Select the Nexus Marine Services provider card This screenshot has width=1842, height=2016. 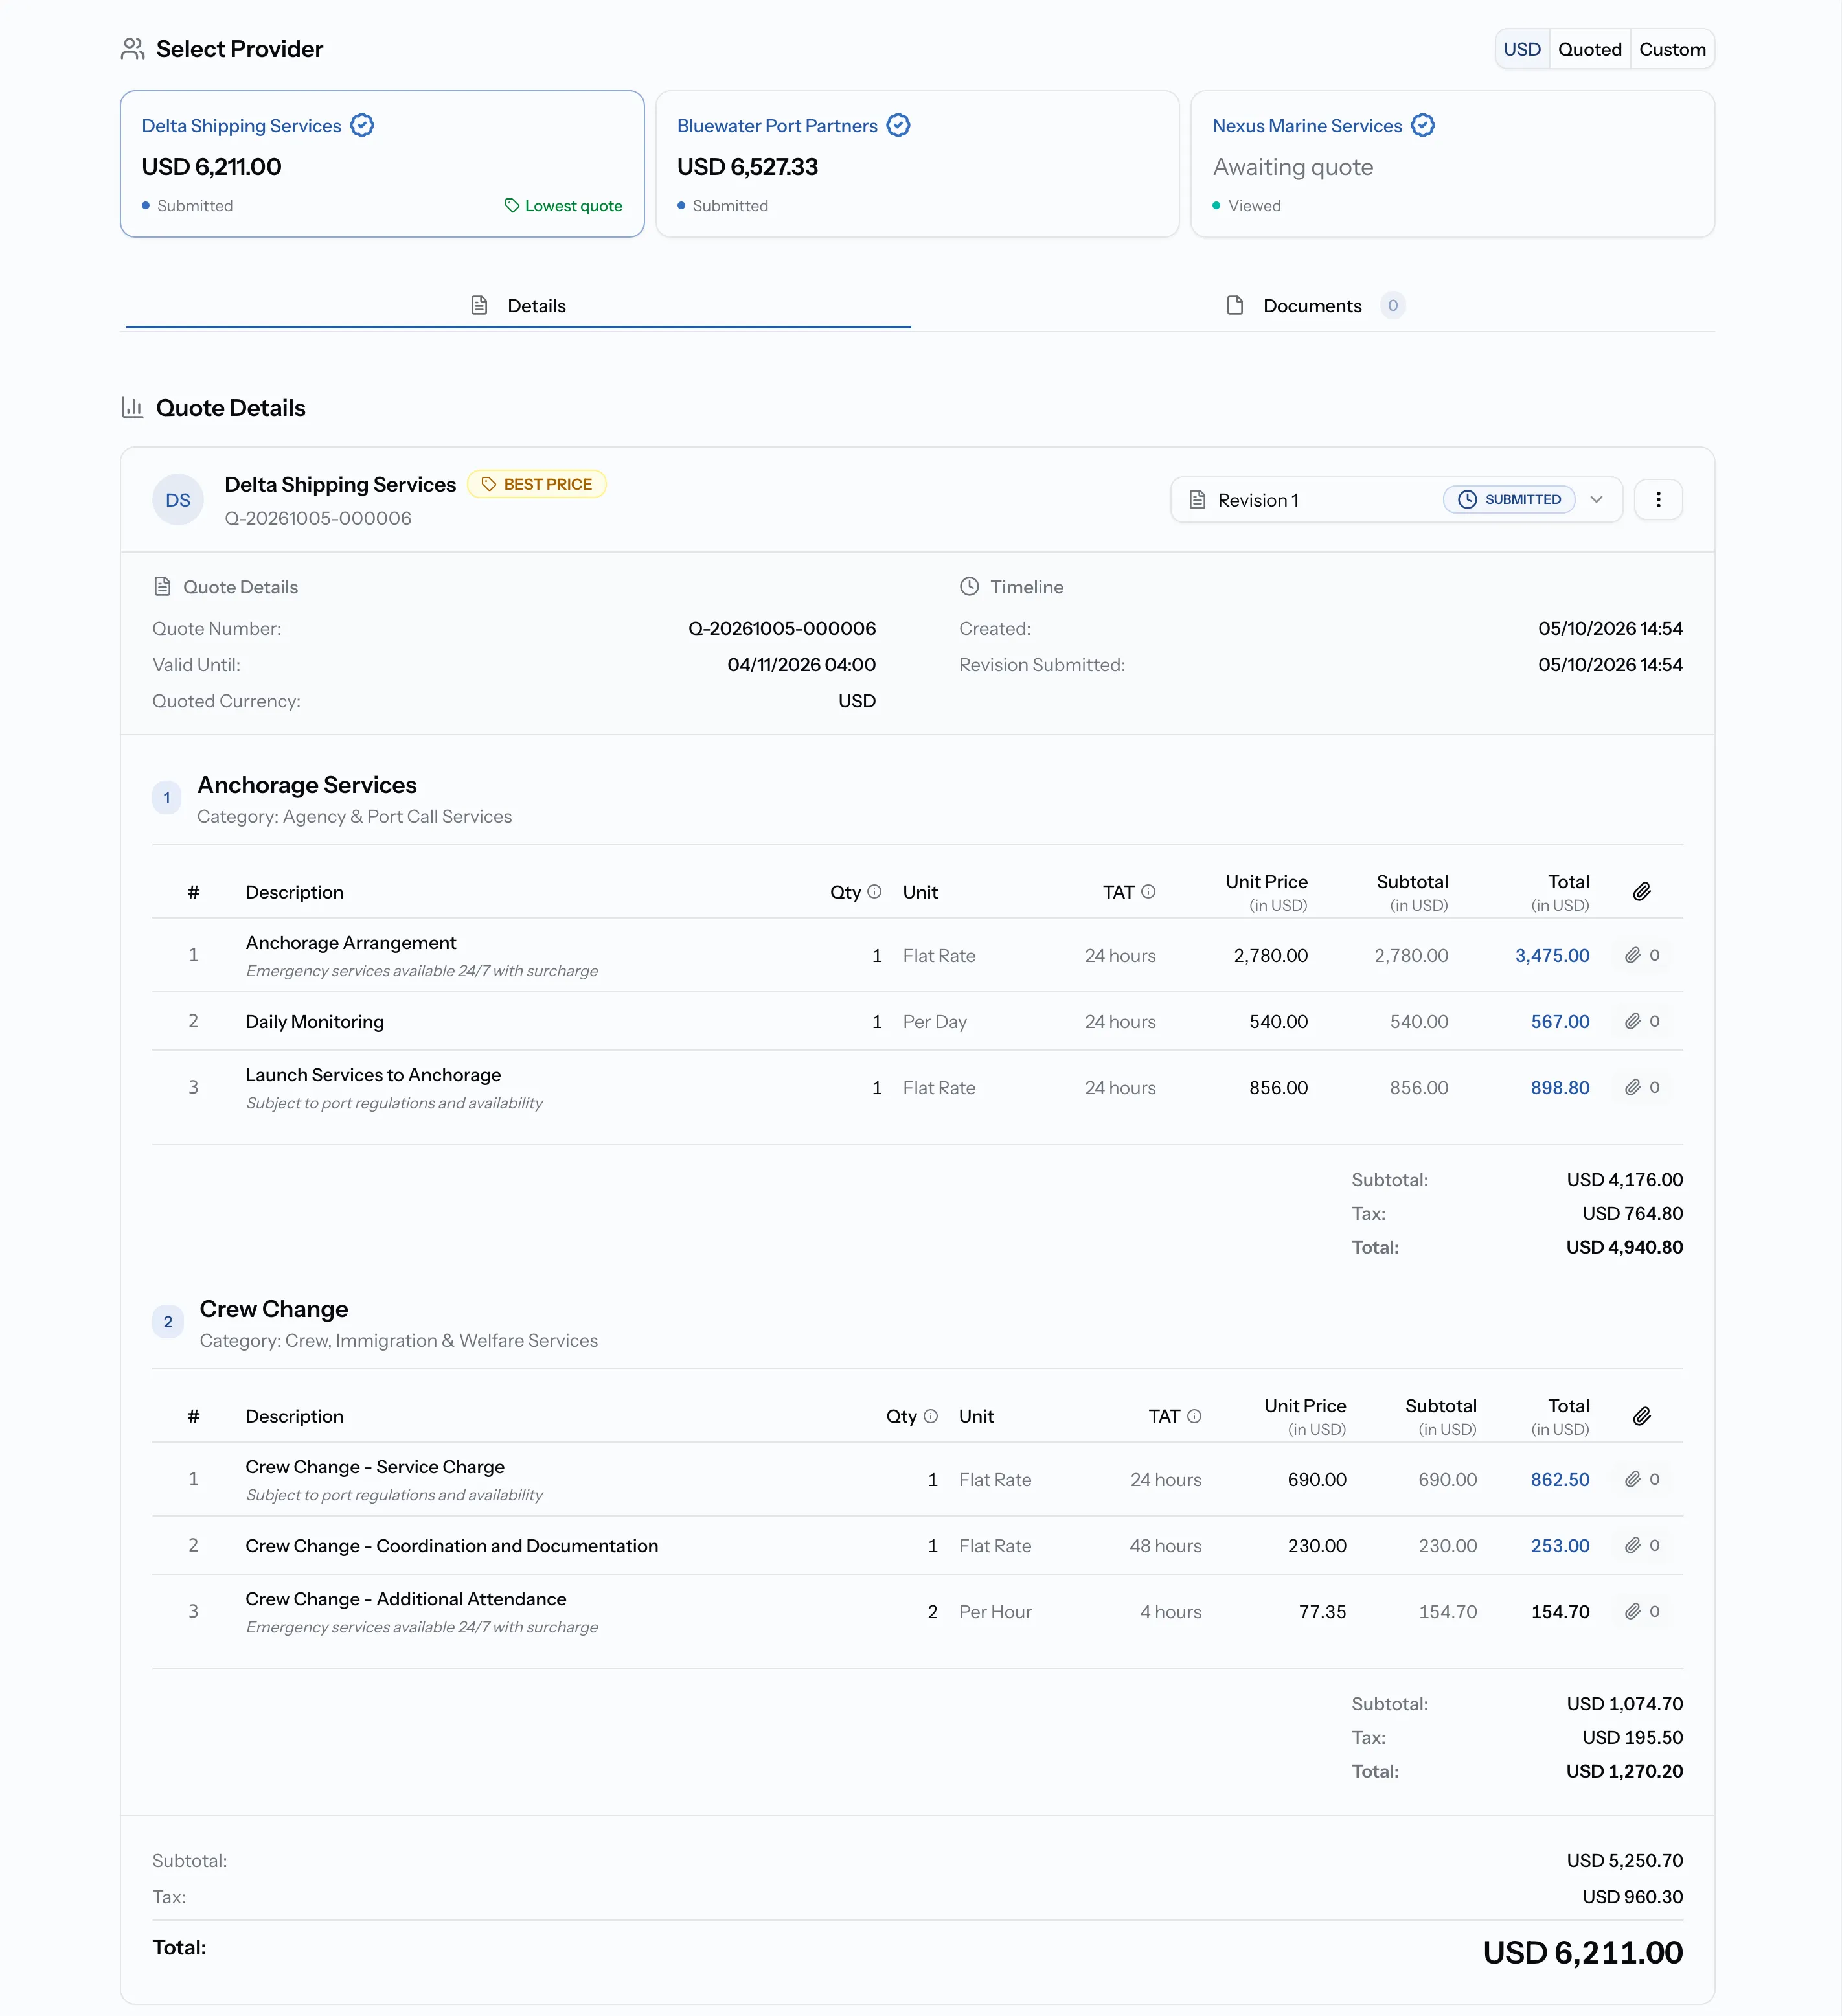coord(1452,164)
